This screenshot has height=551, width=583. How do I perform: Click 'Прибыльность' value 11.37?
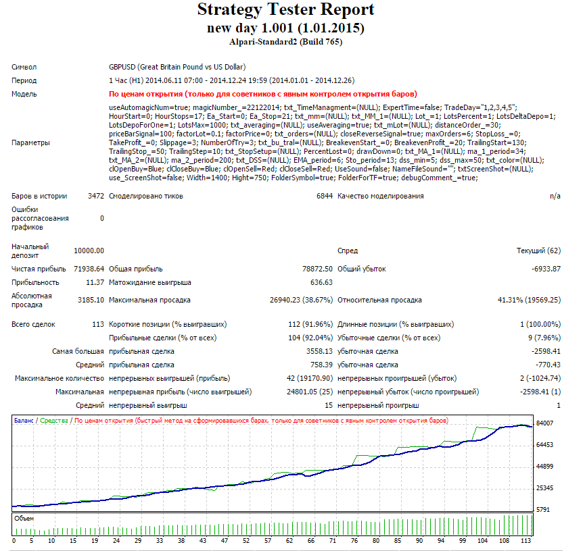[95, 282]
